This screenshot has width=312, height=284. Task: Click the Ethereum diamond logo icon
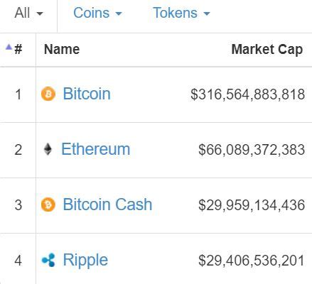pyautogui.click(x=48, y=149)
